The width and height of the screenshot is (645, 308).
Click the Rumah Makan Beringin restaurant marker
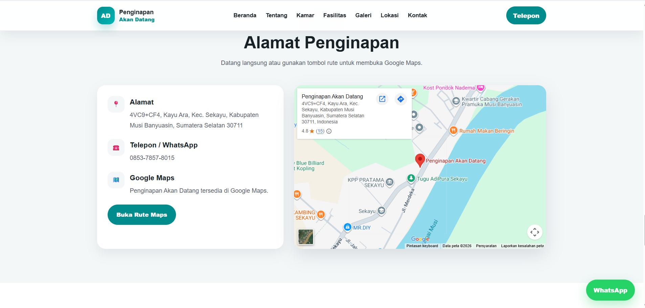(x=453, y=131)
